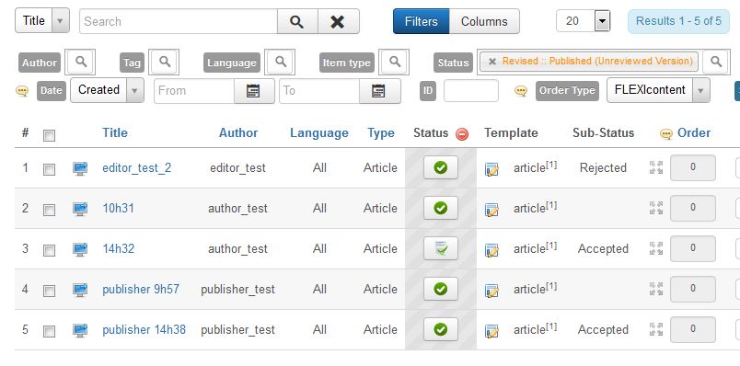This screenshot has width=740, height=366.
Task: Select the 10h31 row checkbox
Action: tap(49, 211)
